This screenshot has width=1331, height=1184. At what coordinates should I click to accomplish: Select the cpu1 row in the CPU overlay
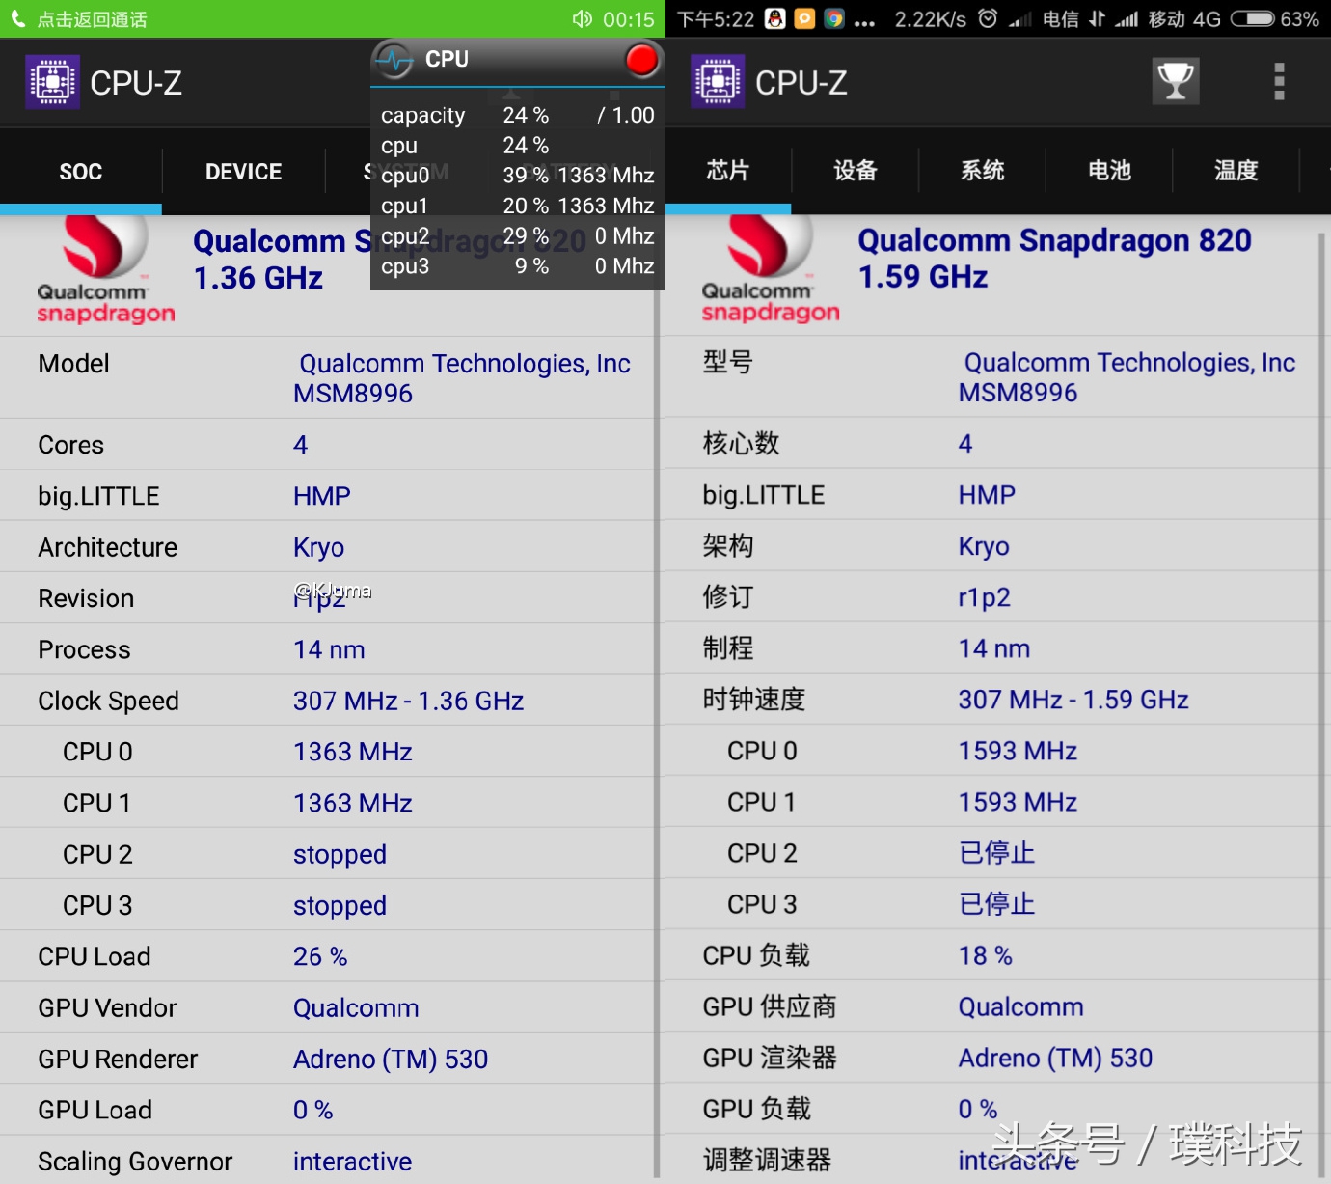[518, 206]
